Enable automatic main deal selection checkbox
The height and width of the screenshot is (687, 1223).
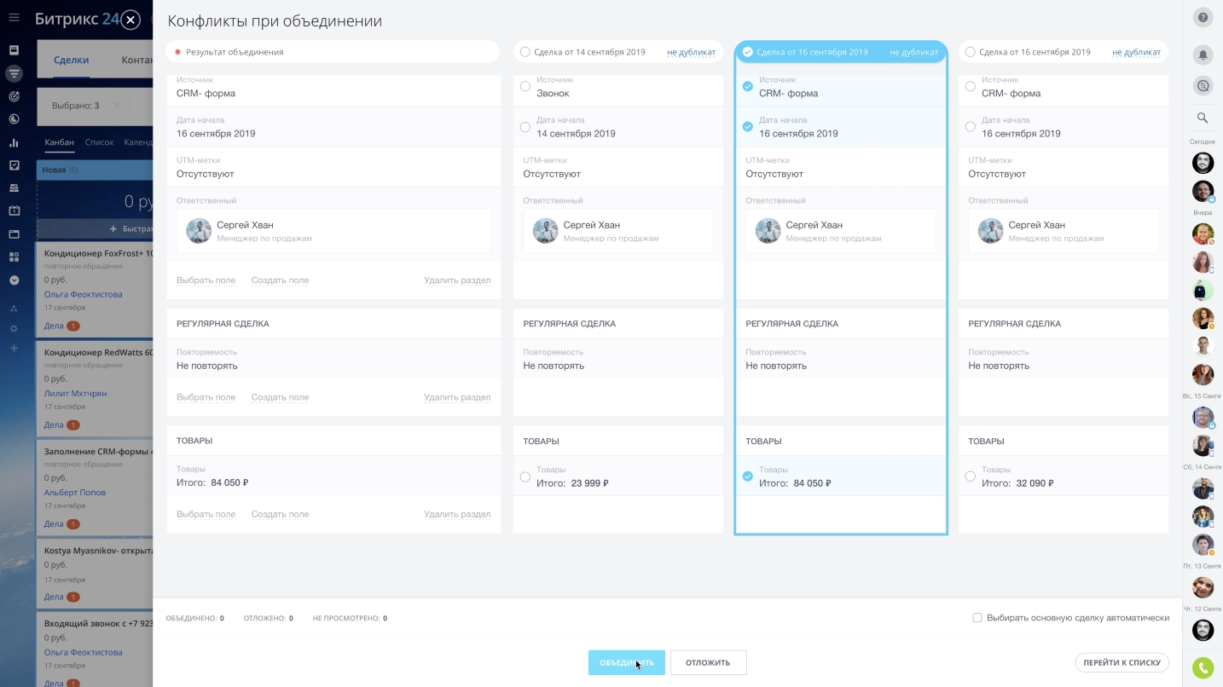click(x=977, y=618)
